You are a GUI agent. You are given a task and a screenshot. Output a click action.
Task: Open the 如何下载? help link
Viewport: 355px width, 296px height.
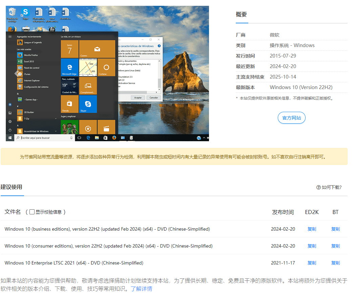(329, 187)
